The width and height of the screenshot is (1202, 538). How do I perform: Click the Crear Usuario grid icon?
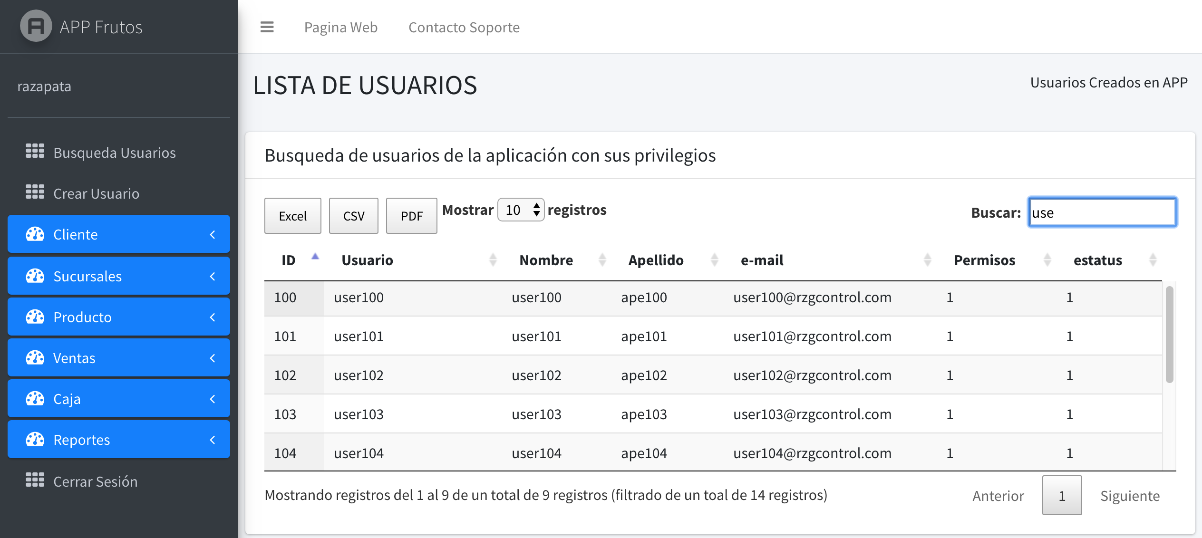34,192
